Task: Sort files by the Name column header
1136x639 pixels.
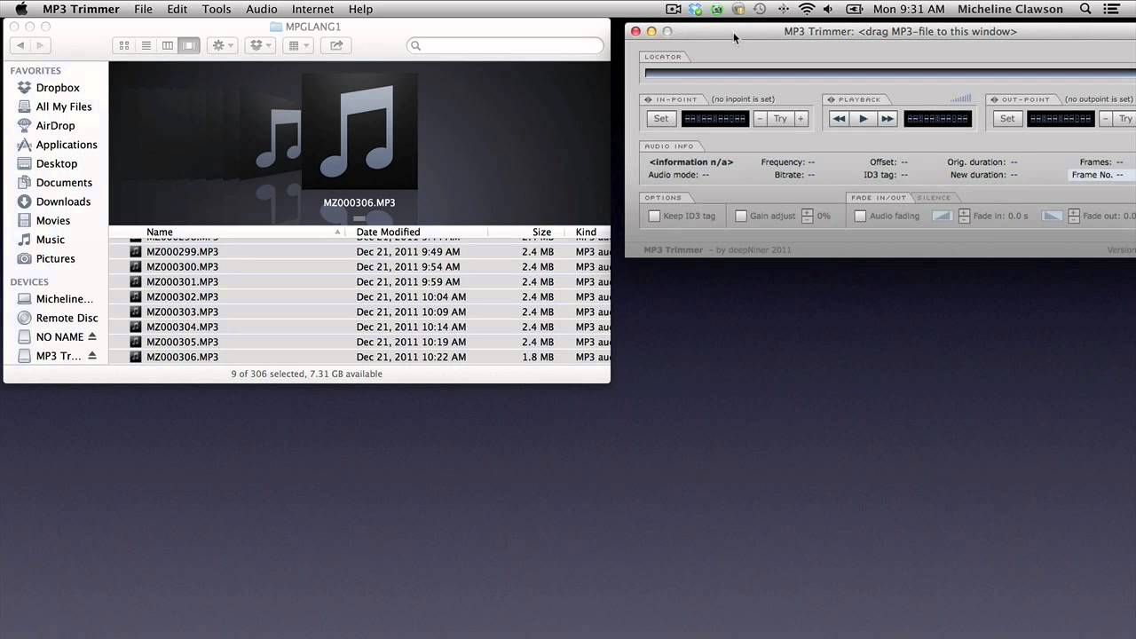Action: tap(230, 233)
